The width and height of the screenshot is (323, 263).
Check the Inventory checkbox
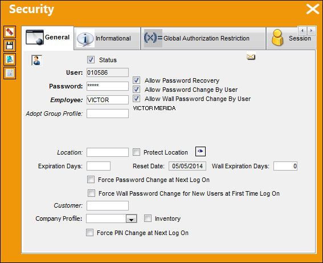click(148, 219)
